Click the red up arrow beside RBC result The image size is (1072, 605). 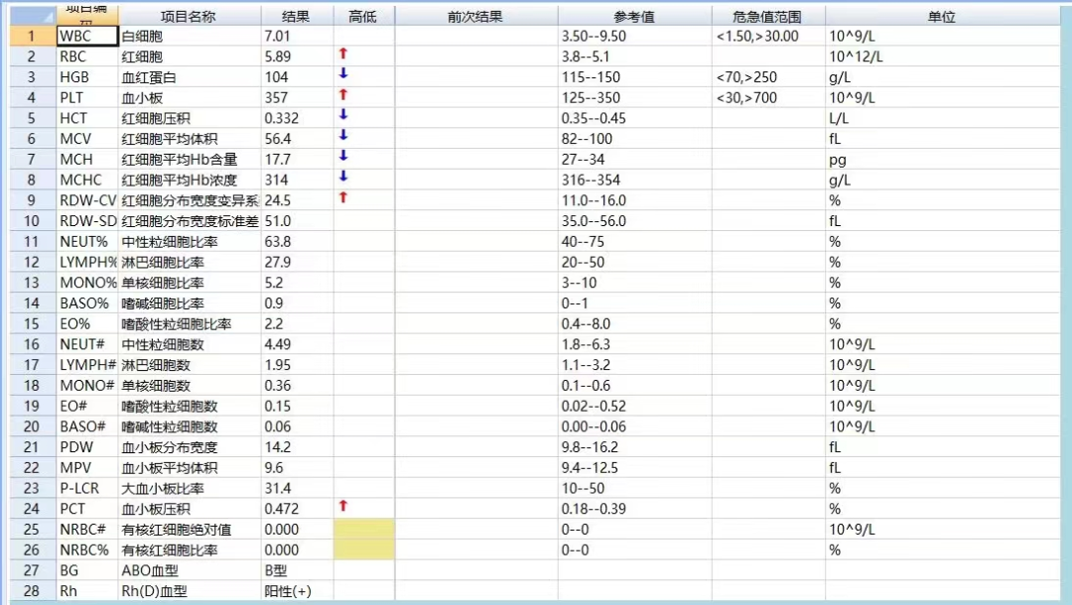[342, 57]
